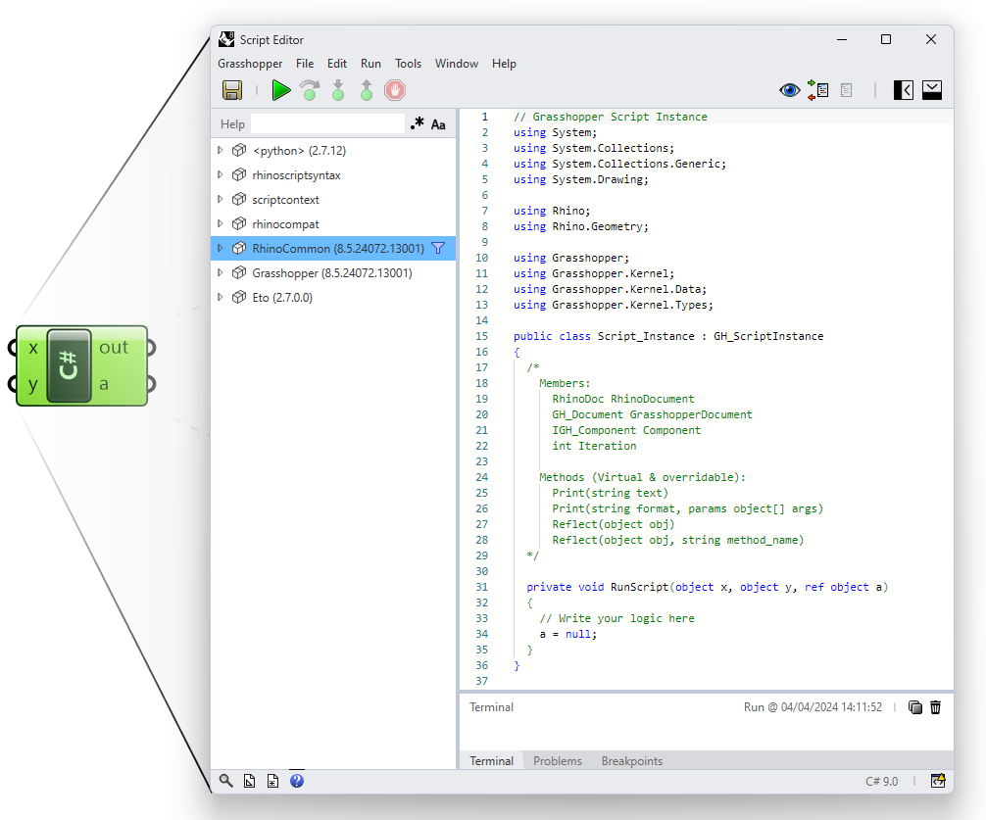Screen dimensions: 986x820
Task: Toggle match case Aa option
Action: pos(438,124)
